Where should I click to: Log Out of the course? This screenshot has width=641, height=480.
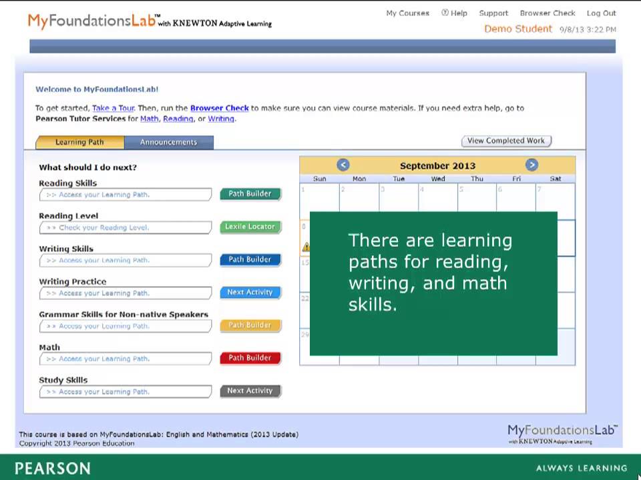601,13
